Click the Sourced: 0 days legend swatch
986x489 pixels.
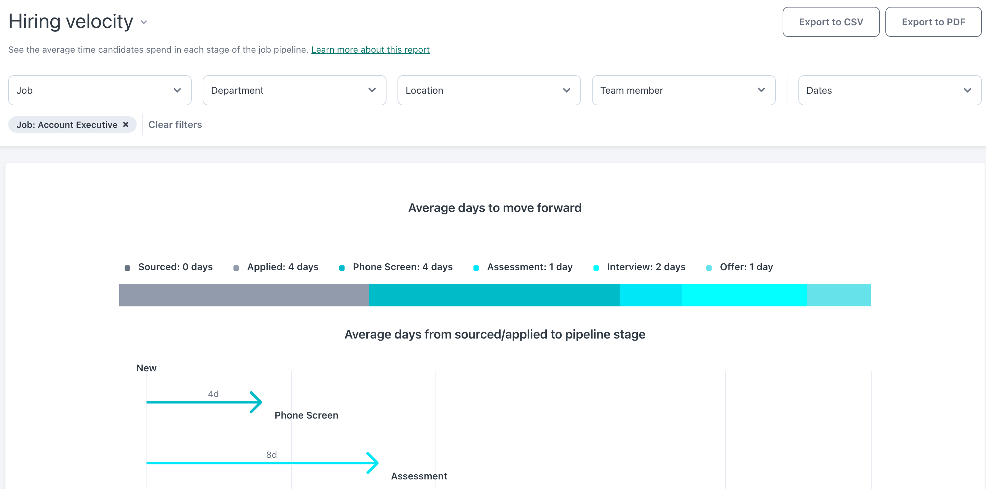(x=127, y=268)
